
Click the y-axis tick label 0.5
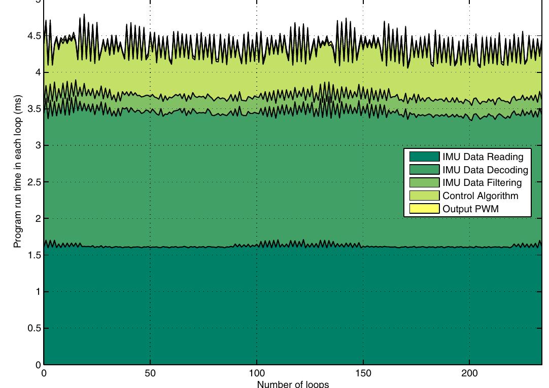coord(33,328)
